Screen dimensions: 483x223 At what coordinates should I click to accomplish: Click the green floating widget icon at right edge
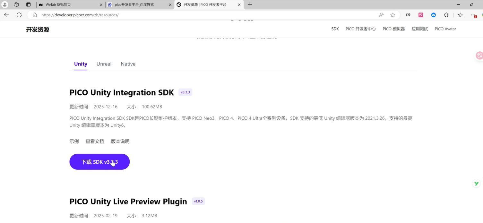coord(477,184)
